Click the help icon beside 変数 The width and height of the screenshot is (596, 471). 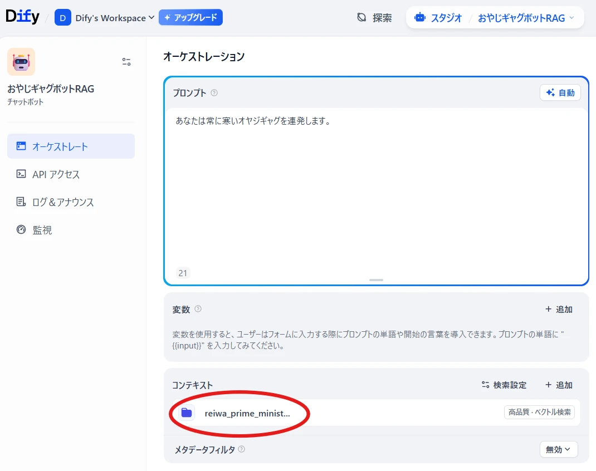point(198,309)
